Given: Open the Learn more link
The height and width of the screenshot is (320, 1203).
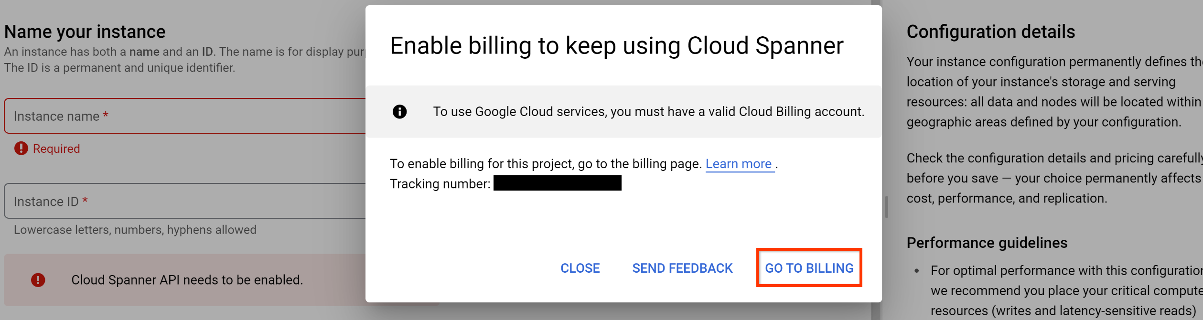Looking at the screenshot, I should [739, 163].
